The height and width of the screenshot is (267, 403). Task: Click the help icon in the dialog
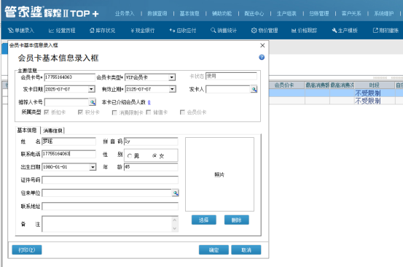(x=262, y=57)
